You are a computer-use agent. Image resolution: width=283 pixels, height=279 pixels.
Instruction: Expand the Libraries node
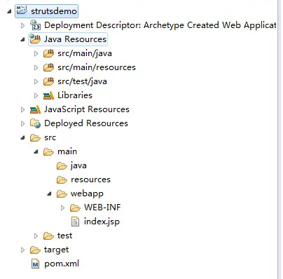click(36, 95)
